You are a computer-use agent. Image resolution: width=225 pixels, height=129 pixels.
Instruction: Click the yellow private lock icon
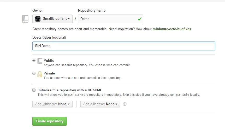40,74
